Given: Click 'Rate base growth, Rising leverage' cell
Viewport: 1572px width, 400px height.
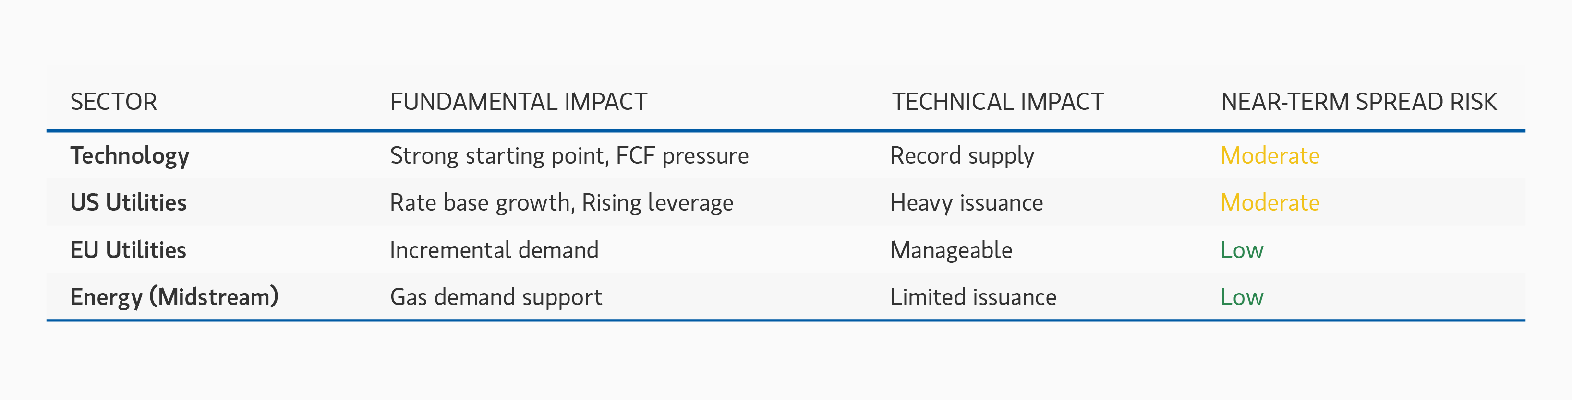Looking at the screenshot, I should click(561, 202).
